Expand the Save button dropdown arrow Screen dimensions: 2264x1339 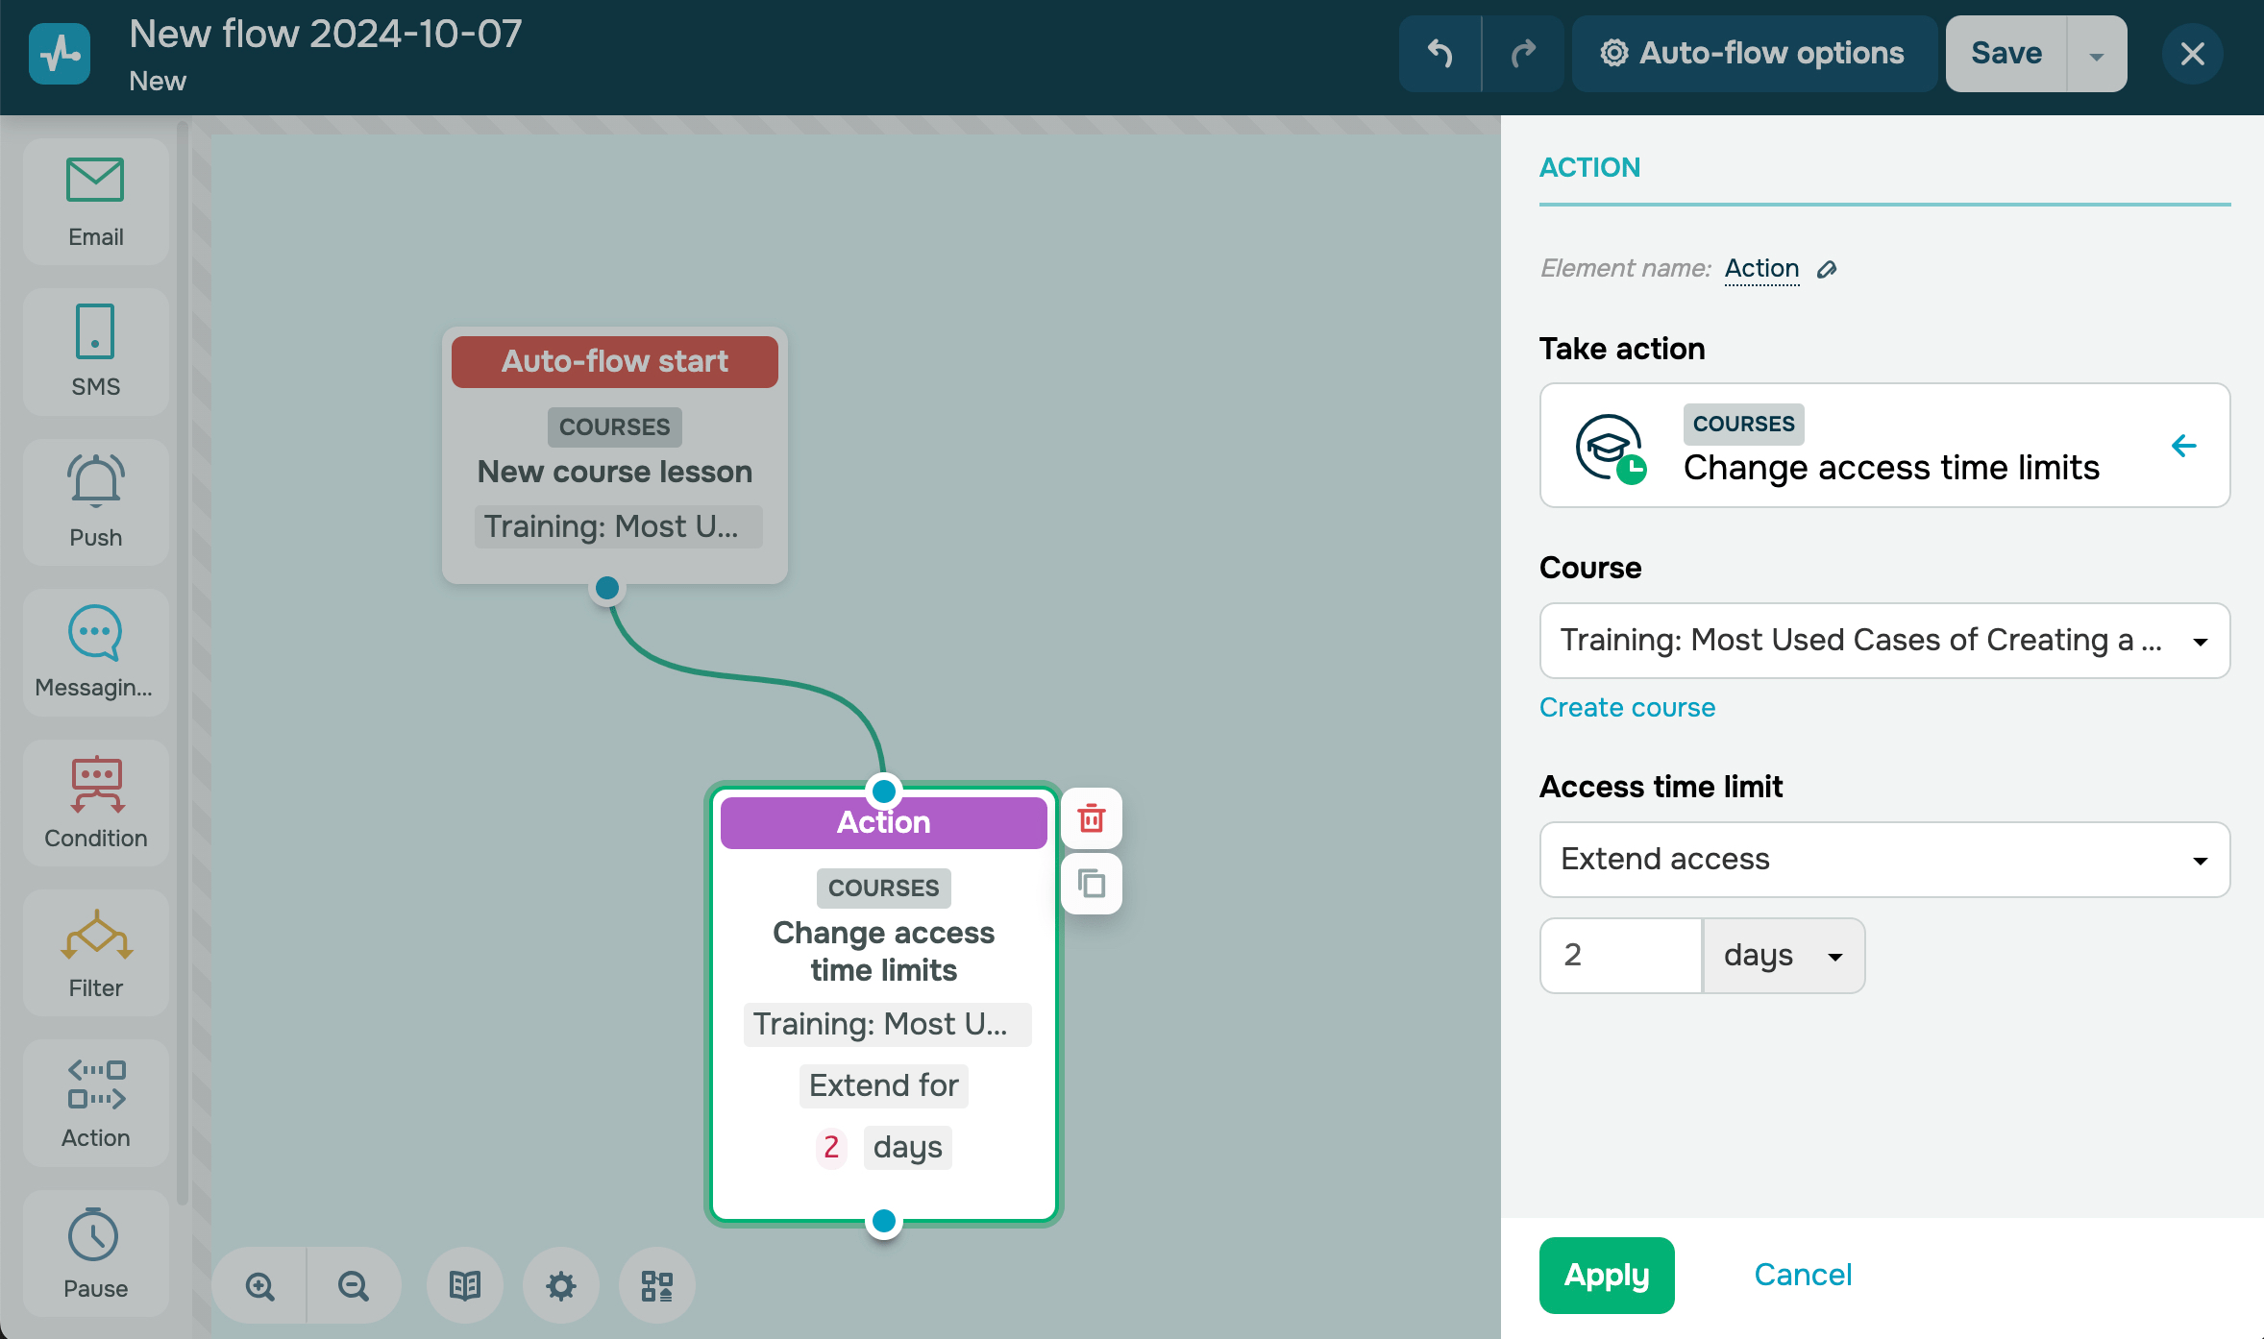[x=2097, y=55]
